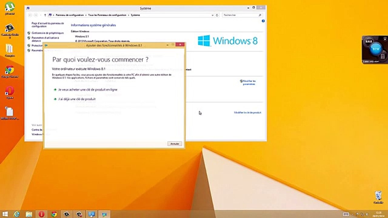Click the touch keyboard icon in the tray
388x218 pixels.
coord(346,214)
